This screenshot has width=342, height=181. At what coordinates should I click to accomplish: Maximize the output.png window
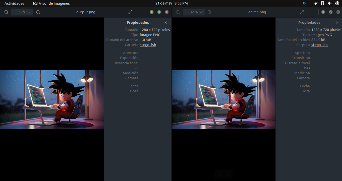click(x=159, y=12)
